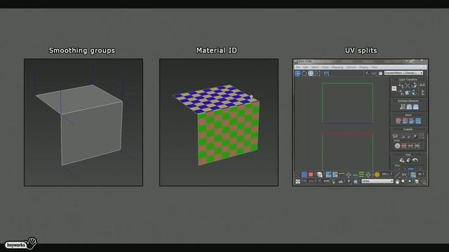Open the Select menu in Edit UVWs
The height and width of the screenshot is (252, 449).
click(x=315, y=67)
